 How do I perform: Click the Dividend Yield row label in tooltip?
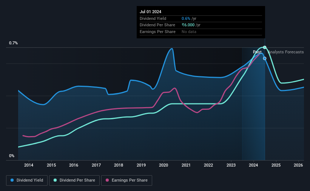coord(153,18)
